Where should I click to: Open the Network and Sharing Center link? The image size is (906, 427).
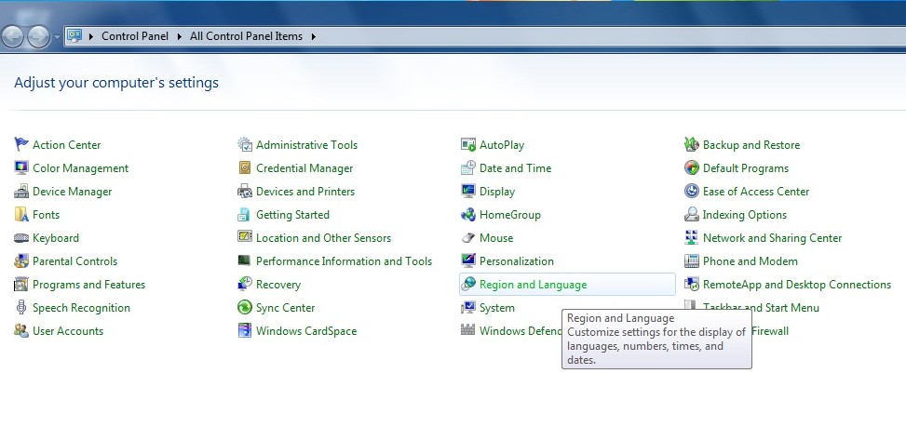(x=773, y=238)
